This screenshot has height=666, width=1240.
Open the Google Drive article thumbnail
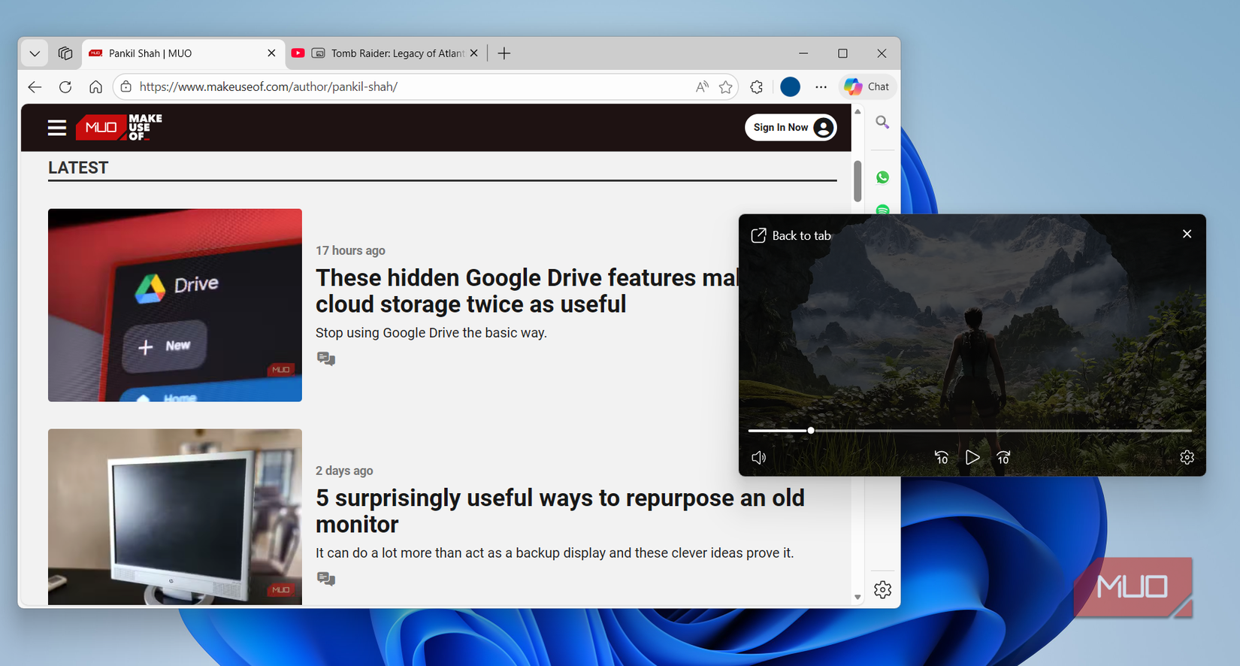175,305
